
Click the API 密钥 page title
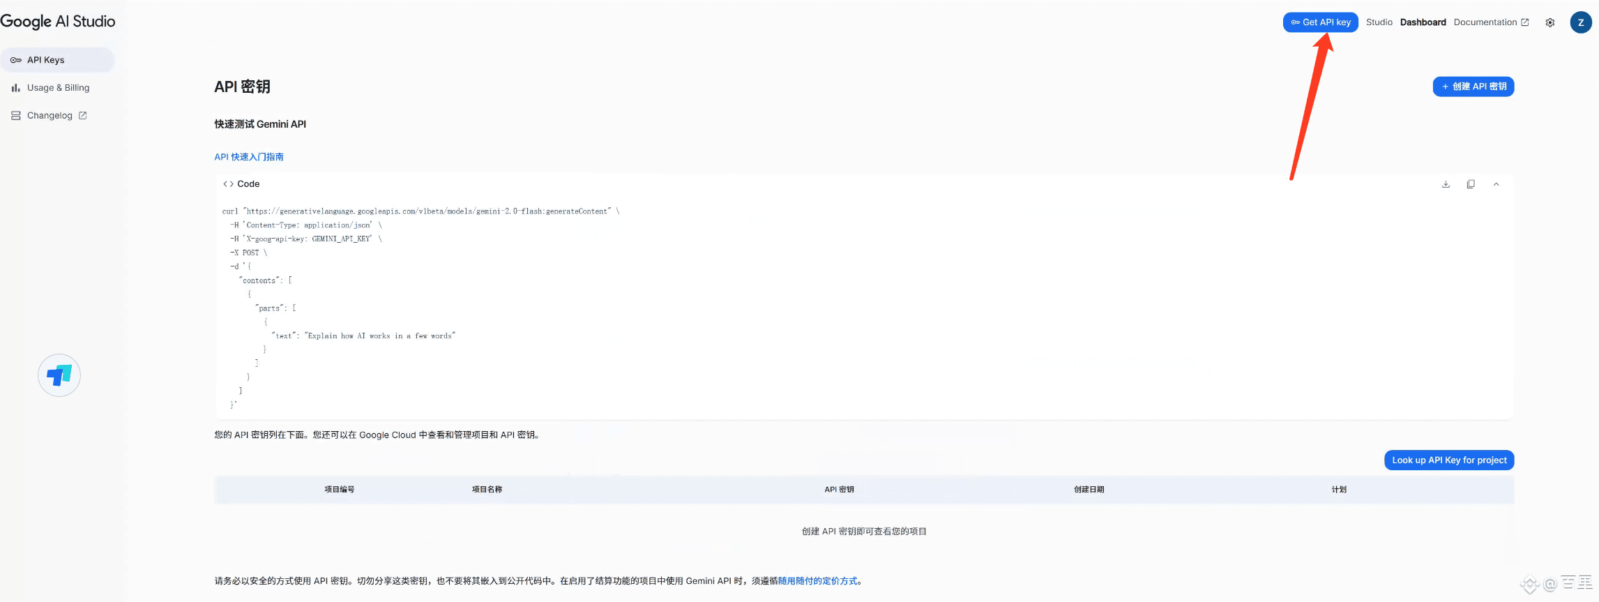click(242, 86)
